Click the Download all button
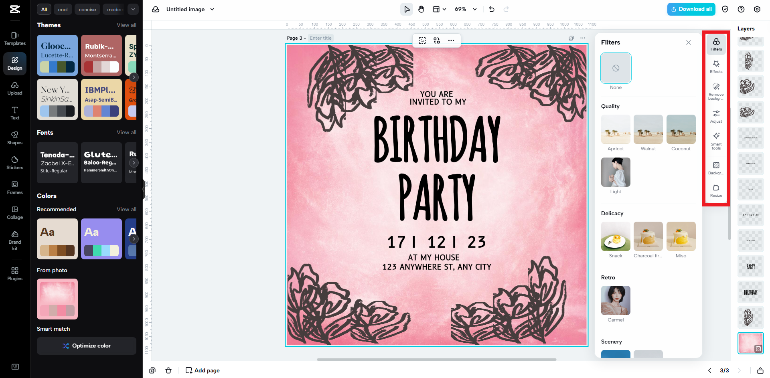 [x=691, y=9]
